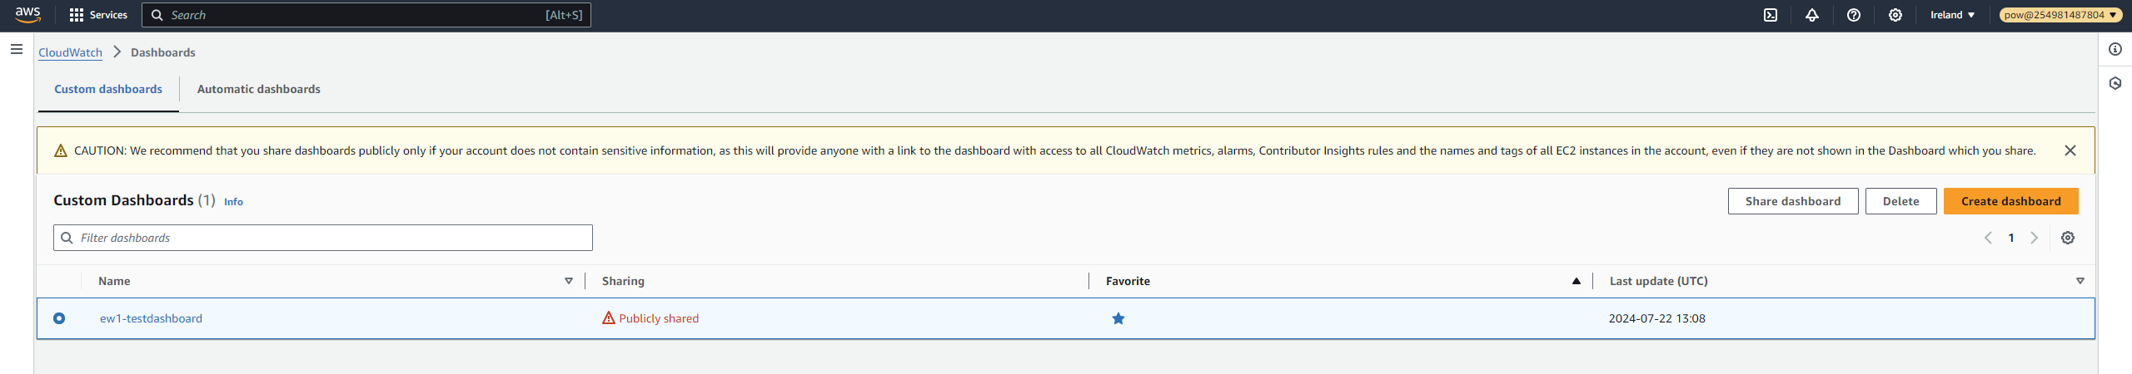
Task: Open the notifications bell icon
Action: (1812, 15)
